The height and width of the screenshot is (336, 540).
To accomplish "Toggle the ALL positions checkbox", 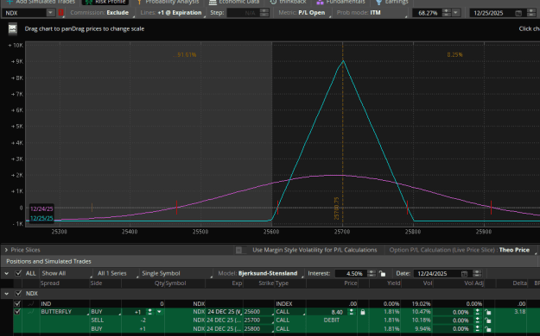I will point(18,273).
